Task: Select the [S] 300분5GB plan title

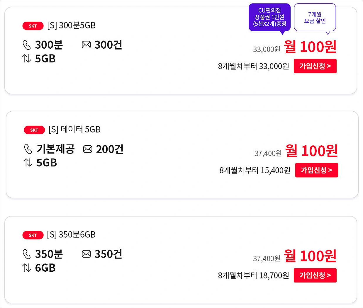Action: click(72, 26)
